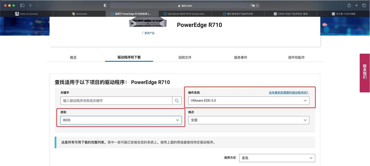Open the privacy report shield icon
The image size is (370, 166).
[x=105, y=5]
